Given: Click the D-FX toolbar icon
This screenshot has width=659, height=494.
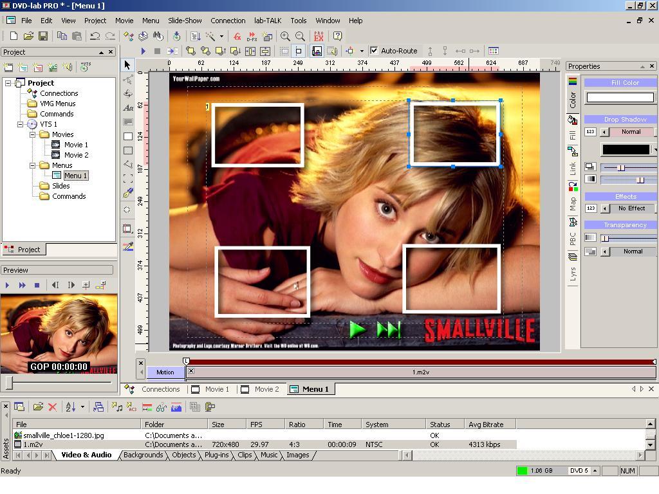Looking at the screenshot, I should click(252, 36).
